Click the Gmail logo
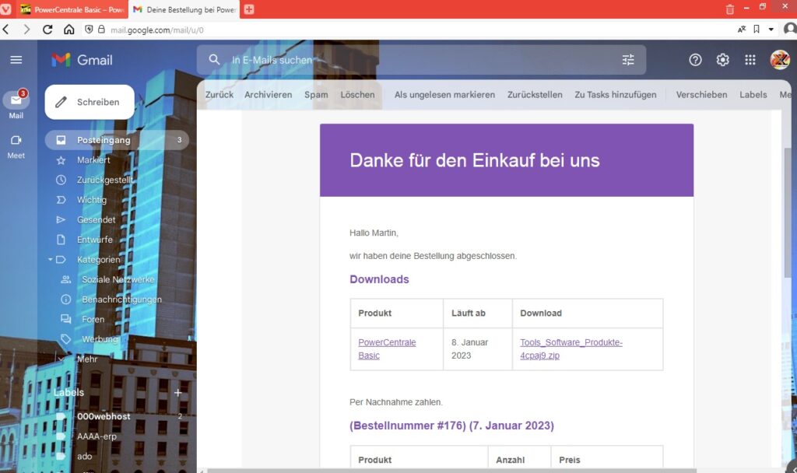Image resolution: width=797 pixels, height=473 pixels. pyautogui.click(x=82, y=60)
